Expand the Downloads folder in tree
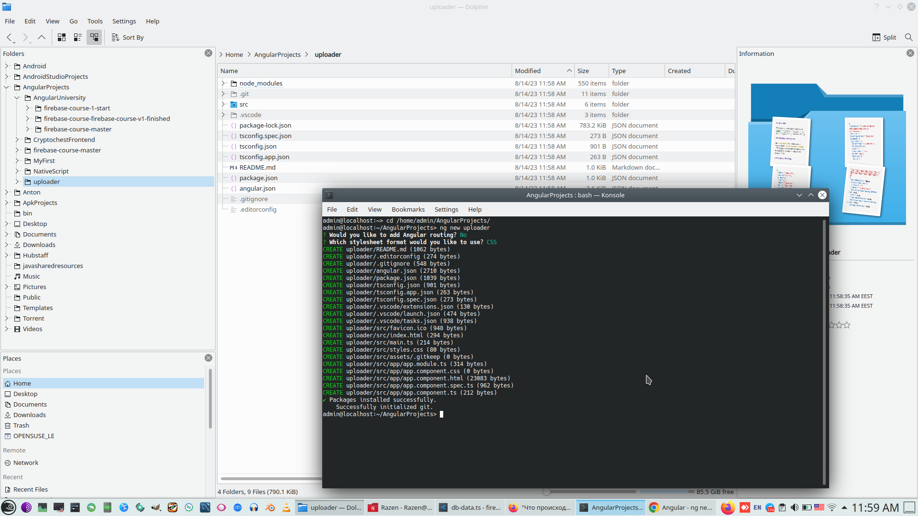The height and width of the screenshot is (516, 918). click(7, 245)
